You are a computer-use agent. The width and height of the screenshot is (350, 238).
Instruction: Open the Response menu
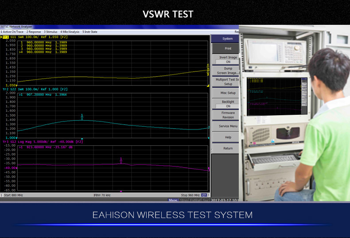click(34, 32)
